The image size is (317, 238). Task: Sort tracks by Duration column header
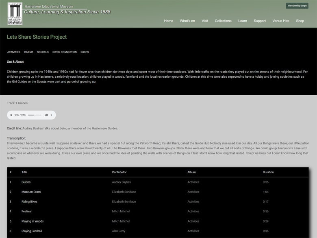(268, 172)
